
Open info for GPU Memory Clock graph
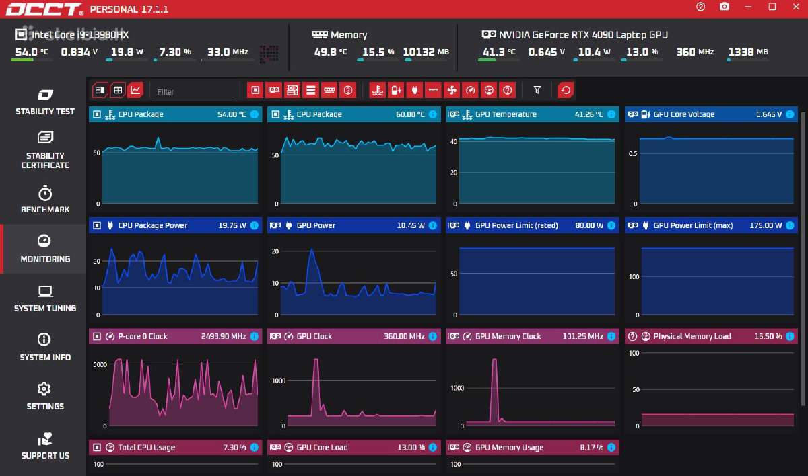(x=611, y=336)
